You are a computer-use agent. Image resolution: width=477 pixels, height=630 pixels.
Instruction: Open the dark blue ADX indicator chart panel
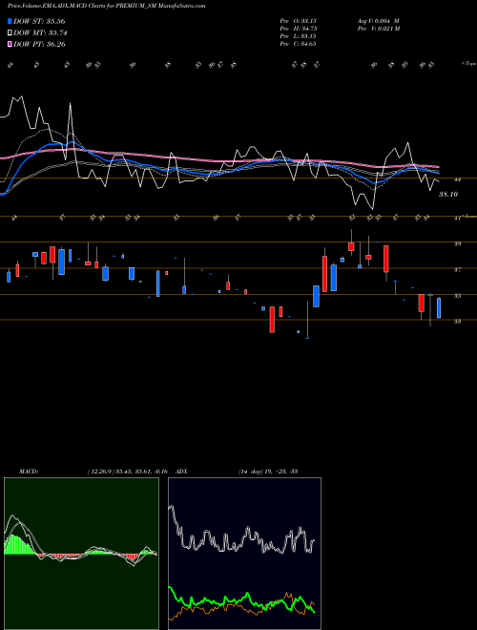[x=244, y=554]
